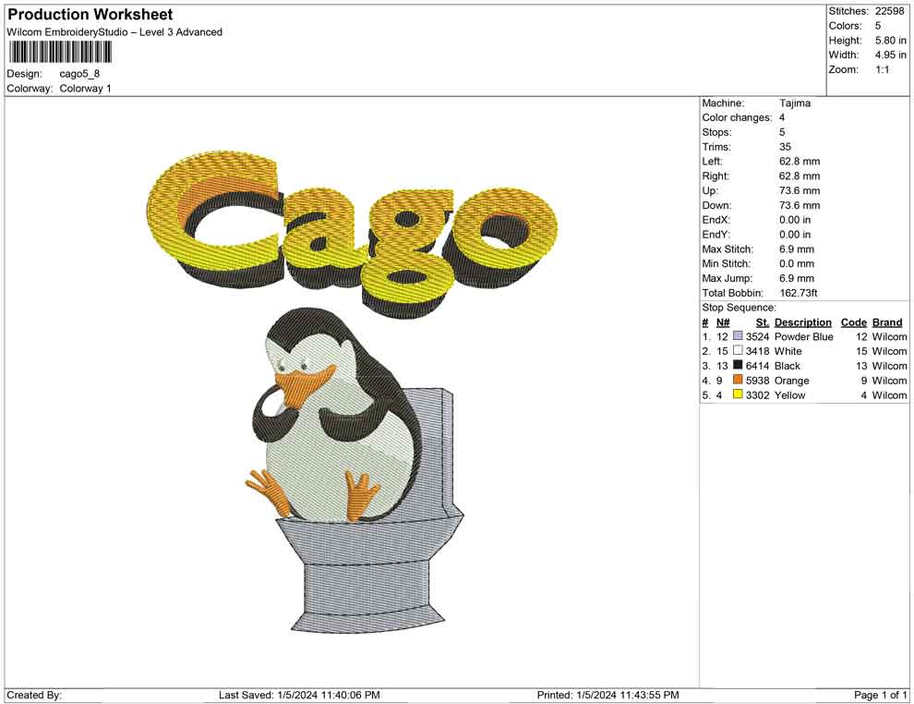Click the 'Code' column header
The width and height of the screenshot is (914, 704).
[x=853, y=322]
